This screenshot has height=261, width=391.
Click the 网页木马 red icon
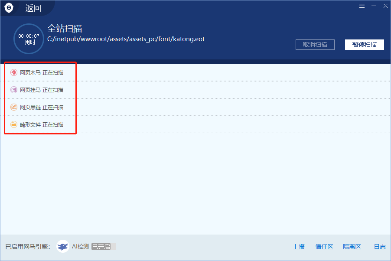14,72
